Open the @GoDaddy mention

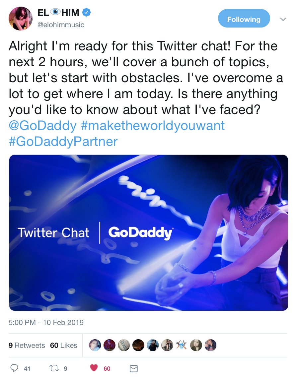(x=43, y=126)
